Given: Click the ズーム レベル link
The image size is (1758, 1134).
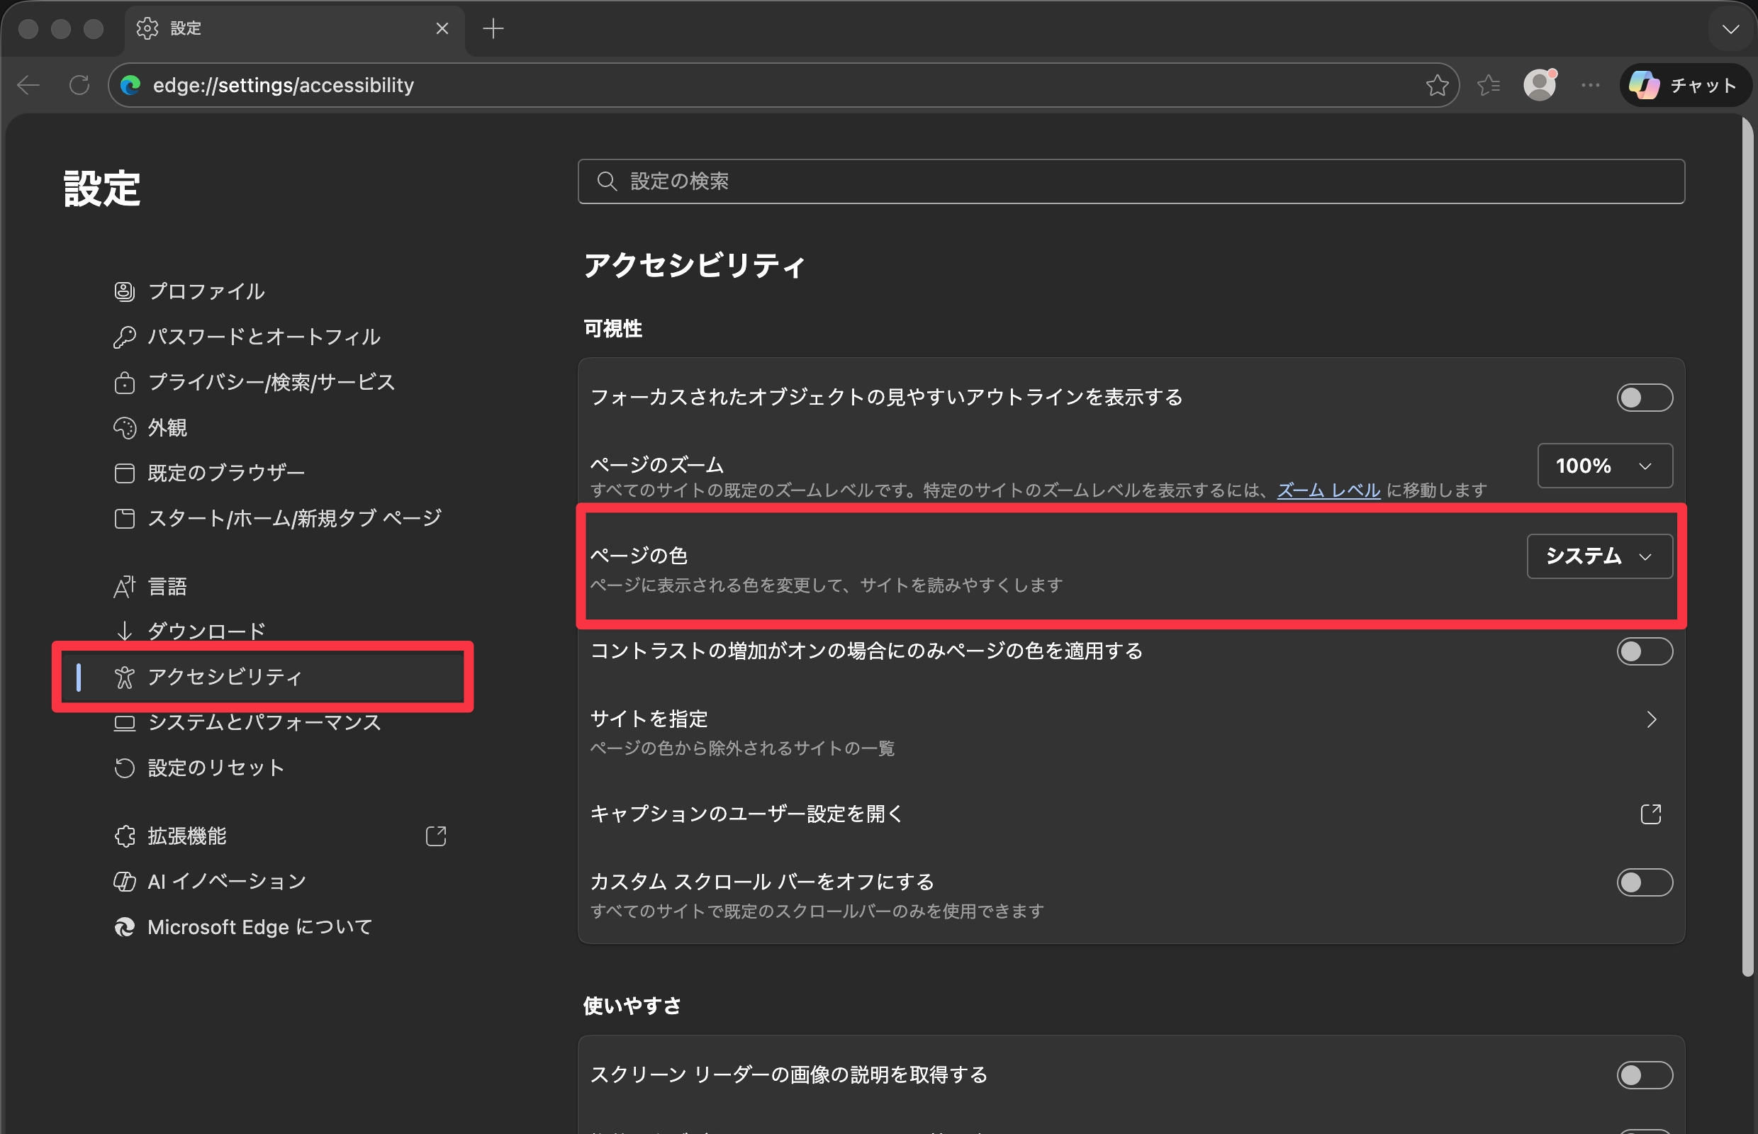Looking at the screenshot, I should [1328, 490].
